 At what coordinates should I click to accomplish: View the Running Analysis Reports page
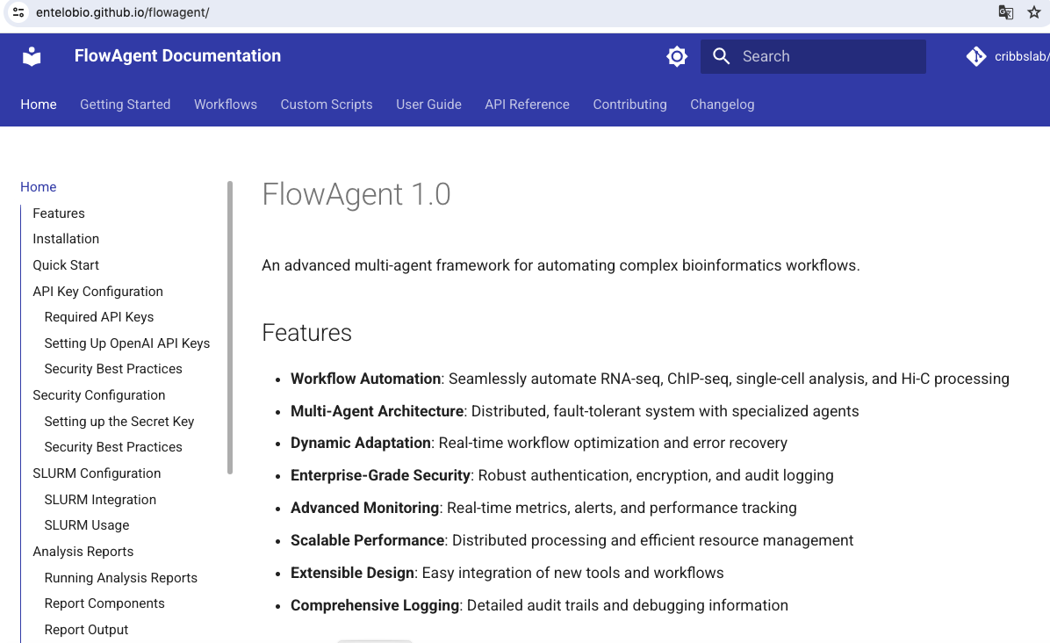[x=121, y=577]
